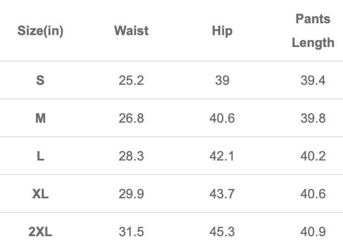343x247 pixels.
Task: Click the Waist column header
Action: [x=131, y=31]
